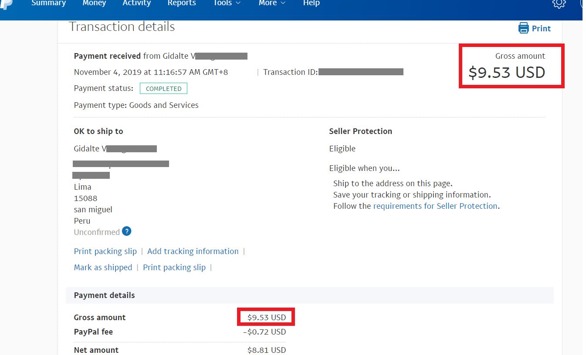Select Print packing slip
Image resolution: width=586 pixels, height=355 pixels.
(105, 251)
